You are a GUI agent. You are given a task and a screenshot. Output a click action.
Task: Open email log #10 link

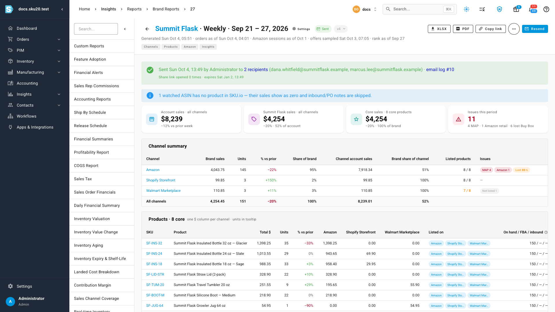coord(440,70)
